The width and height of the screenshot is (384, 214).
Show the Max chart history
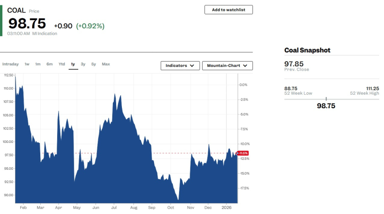point(106,64)
